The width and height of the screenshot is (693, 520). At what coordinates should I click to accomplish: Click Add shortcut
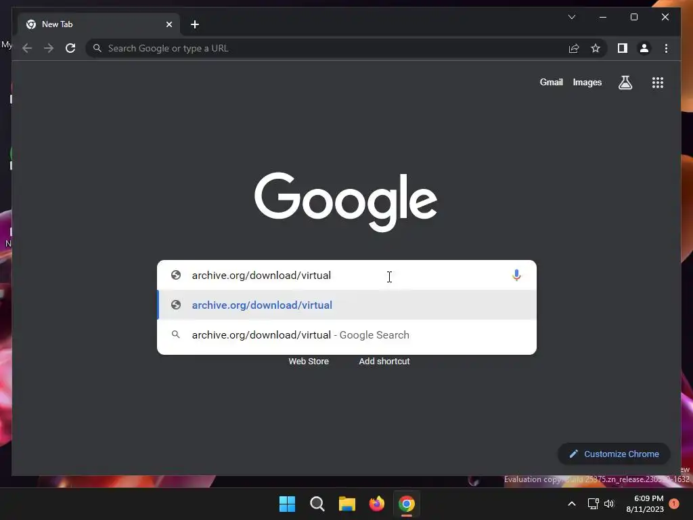384,362
